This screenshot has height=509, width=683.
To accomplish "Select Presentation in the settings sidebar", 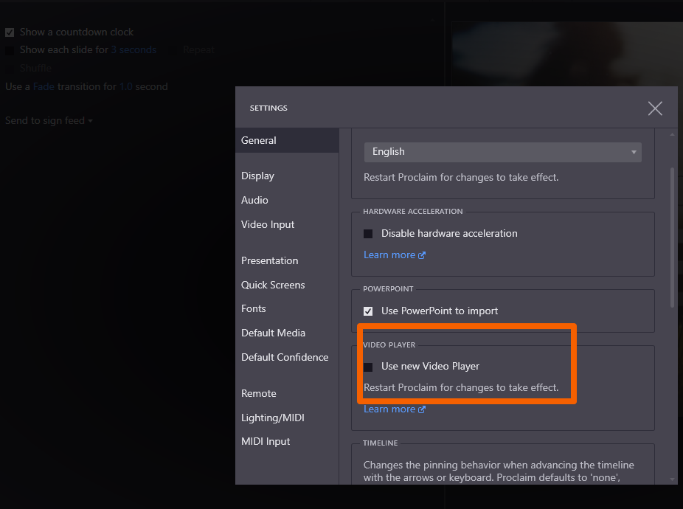I will [x=270, y=260].
